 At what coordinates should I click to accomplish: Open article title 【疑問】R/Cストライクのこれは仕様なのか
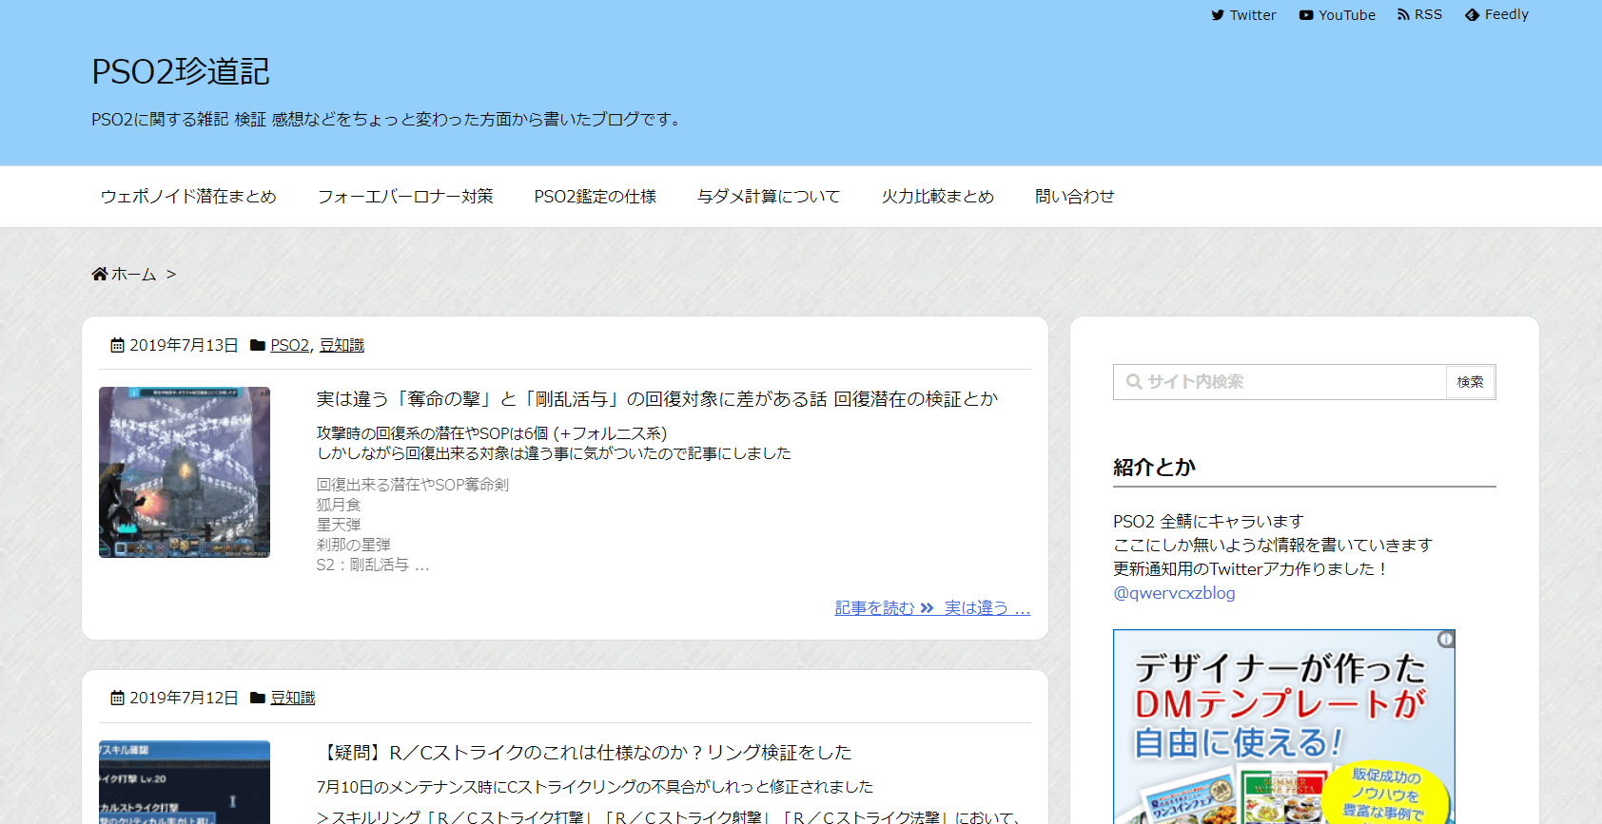[584, 752]
